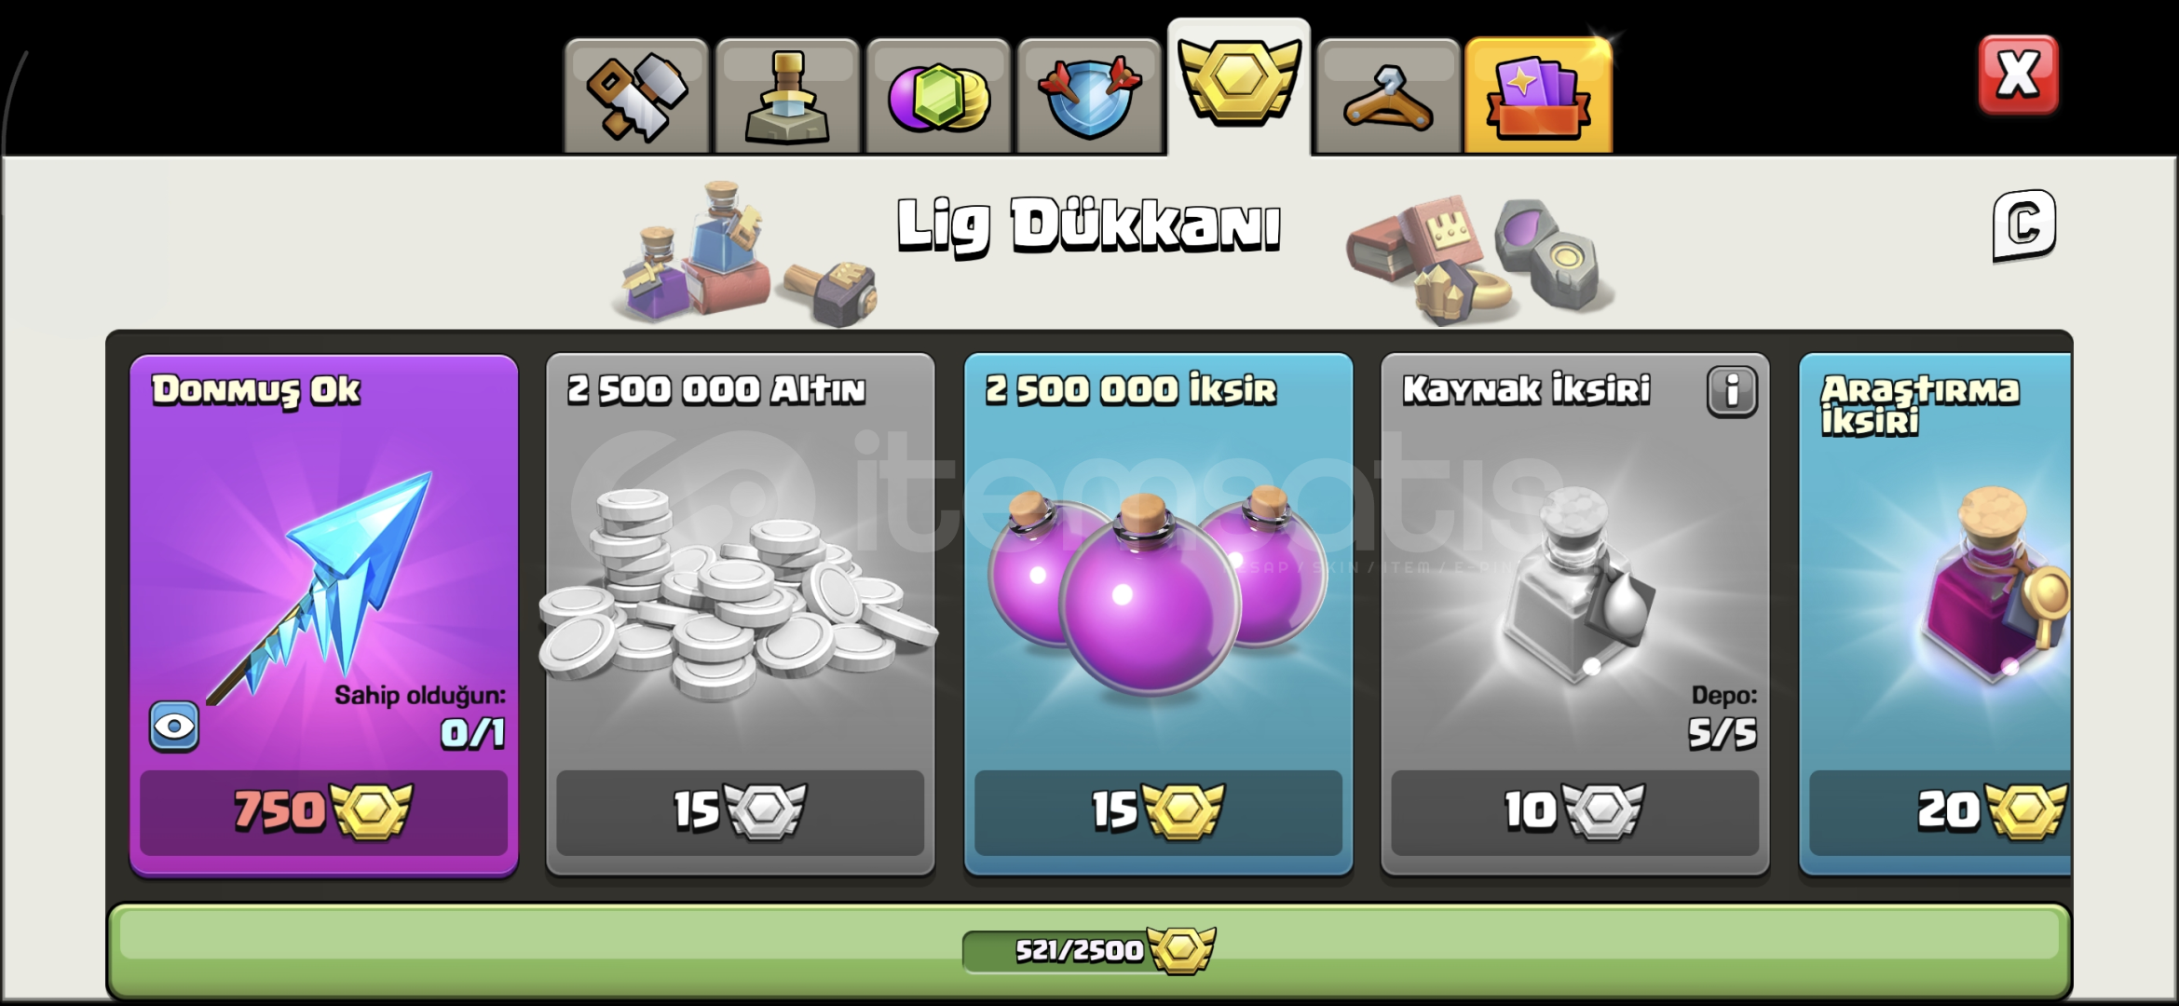Buy 2 500 000 Altın for 15 medals
Screen dimensions: 2179x1006
pyautogui.click(x=740, y=811)
